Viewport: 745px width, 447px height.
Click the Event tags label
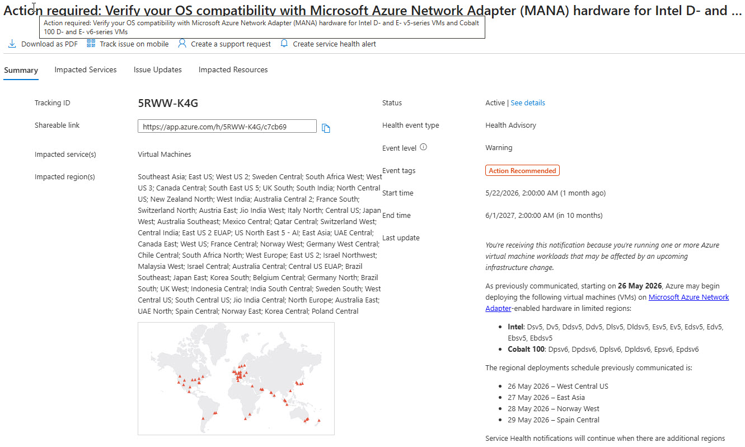(x=399, y=171)
